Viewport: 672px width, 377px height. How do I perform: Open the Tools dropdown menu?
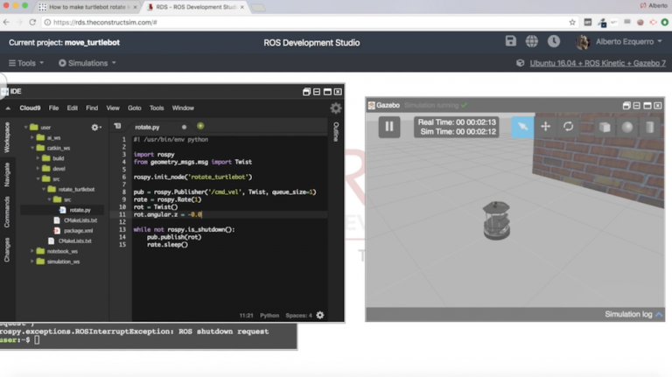26,63
